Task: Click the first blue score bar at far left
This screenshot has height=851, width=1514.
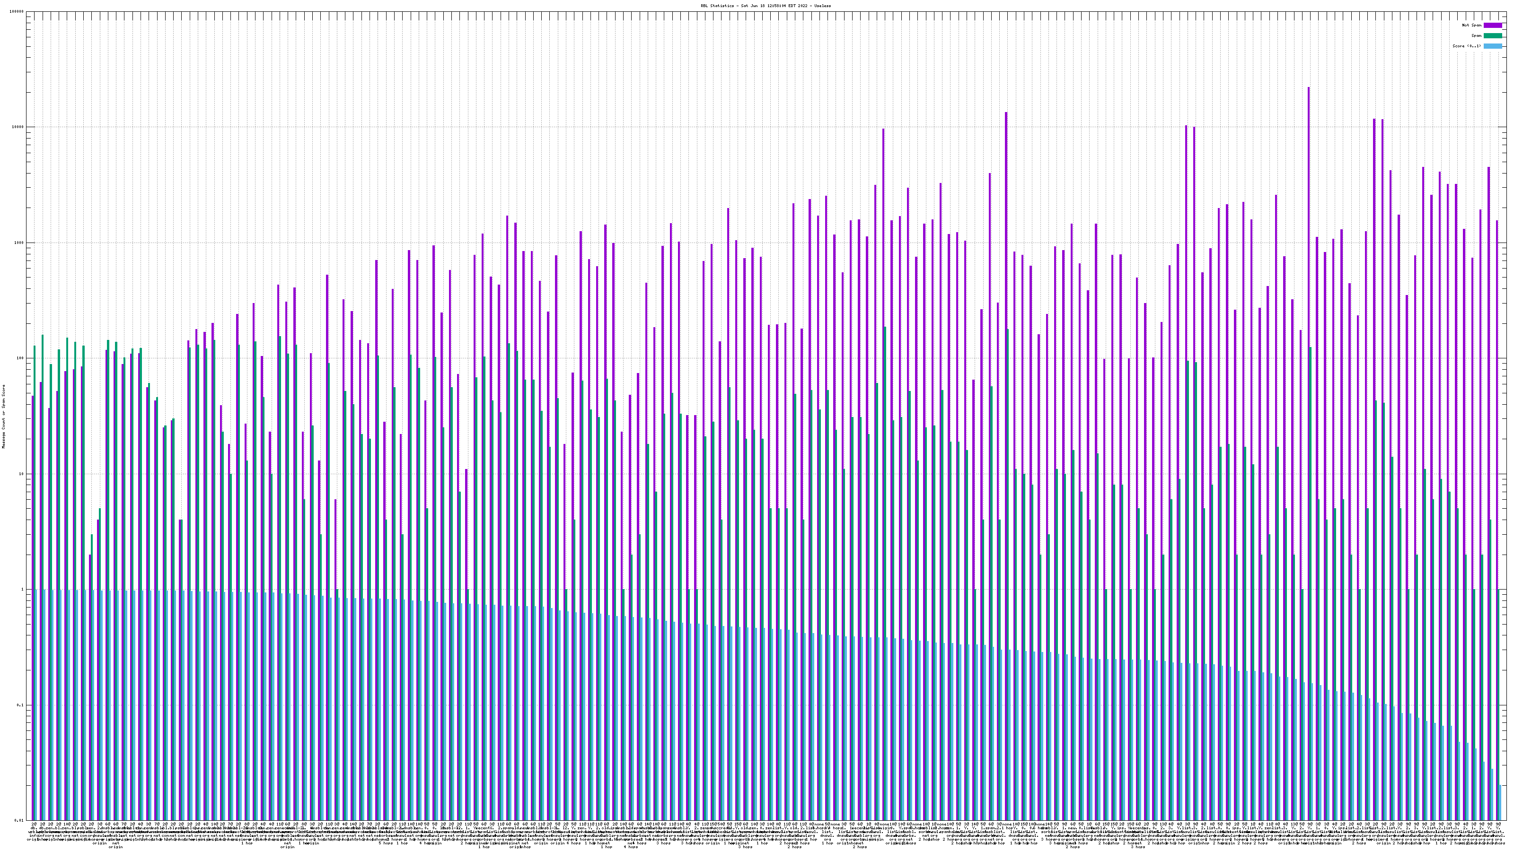Action: [36, 705]
